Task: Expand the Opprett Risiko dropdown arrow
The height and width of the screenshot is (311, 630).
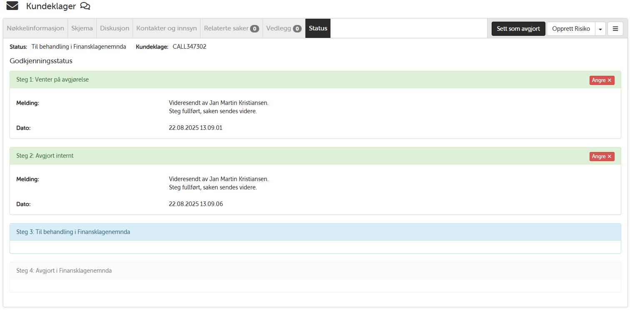Action: tap(600, 29)
